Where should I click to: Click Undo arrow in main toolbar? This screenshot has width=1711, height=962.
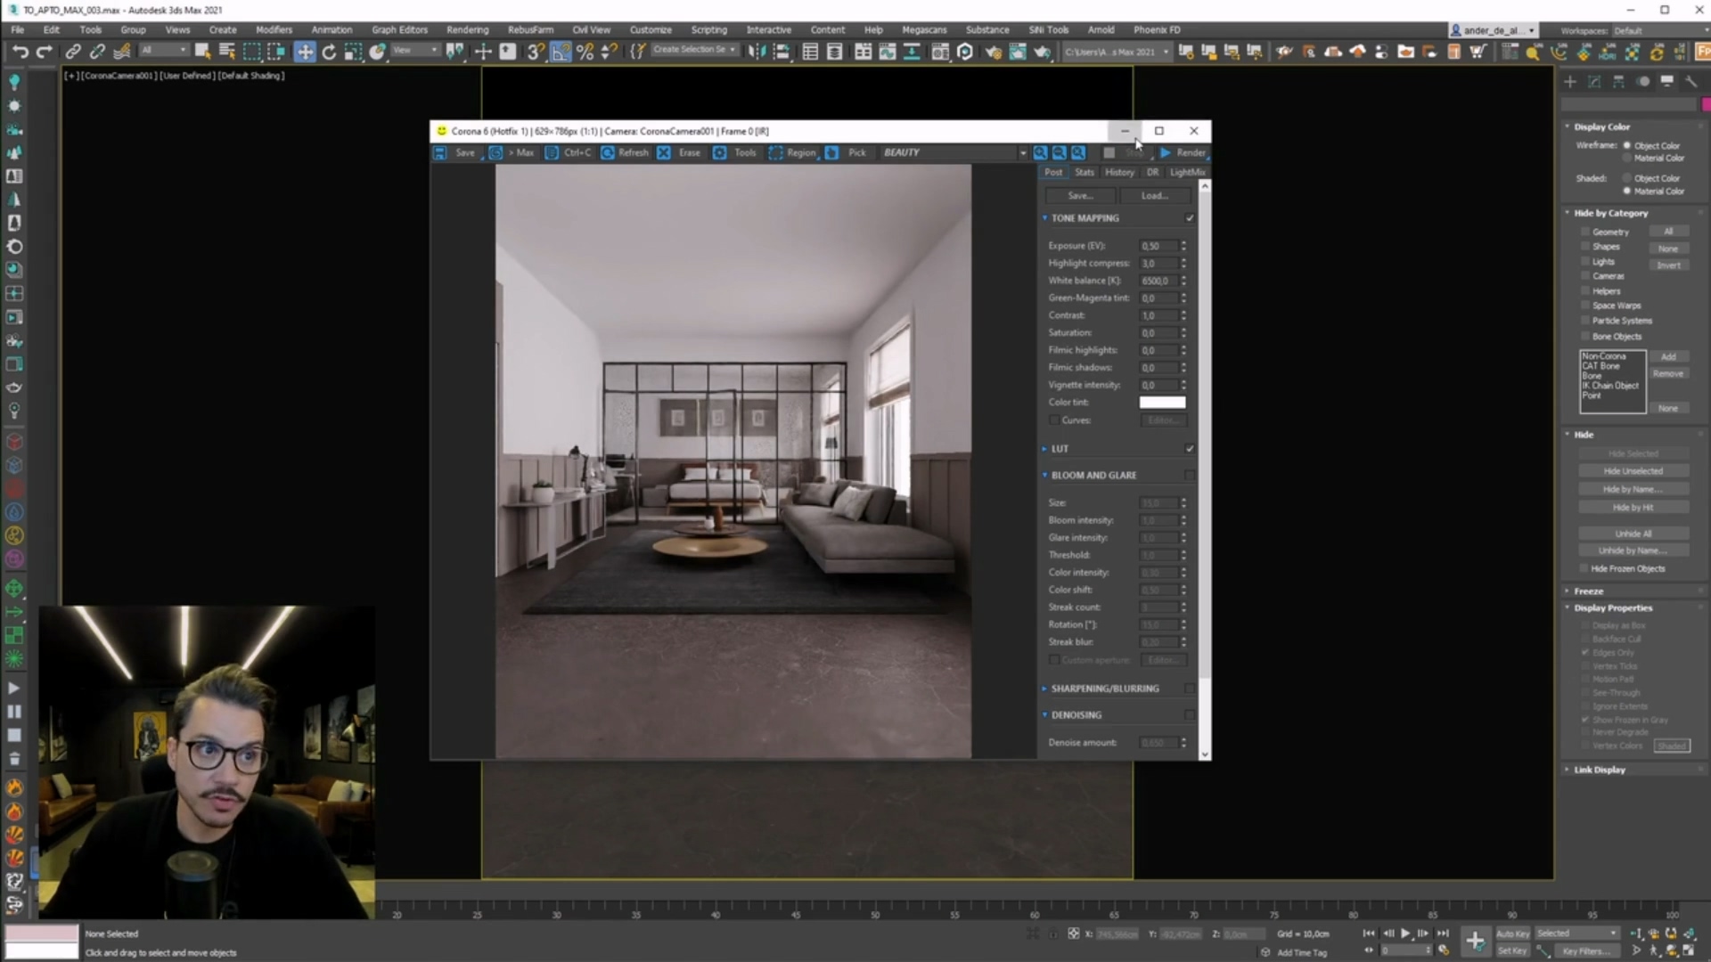pyautogui.click(x=20, y=52)
